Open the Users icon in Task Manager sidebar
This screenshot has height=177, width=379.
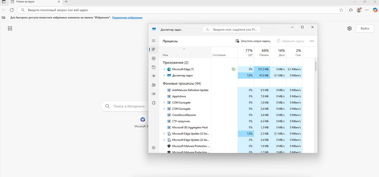153,85
